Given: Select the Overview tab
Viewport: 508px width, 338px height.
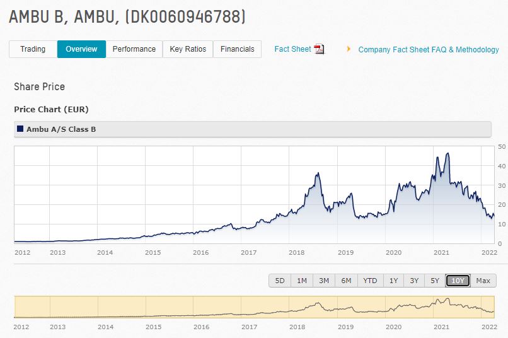Looking at the screenshot, I should (81, 49).
